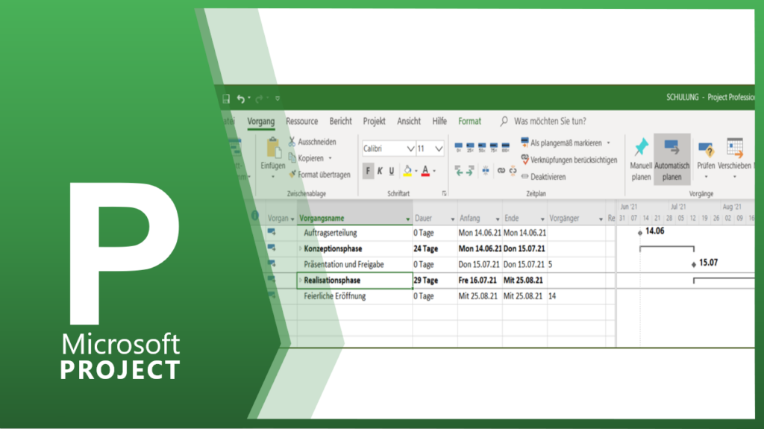Open the Ressource ribbon tab

click(x=301, y=122)
